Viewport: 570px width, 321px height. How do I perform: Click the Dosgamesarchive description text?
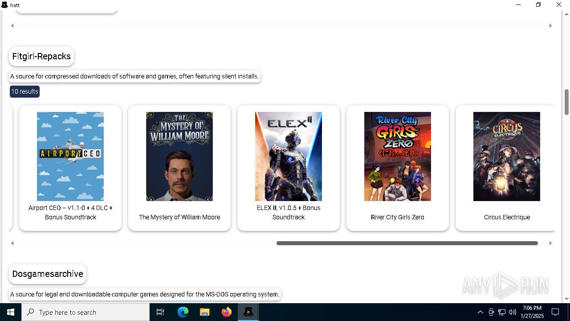(145, 294)
